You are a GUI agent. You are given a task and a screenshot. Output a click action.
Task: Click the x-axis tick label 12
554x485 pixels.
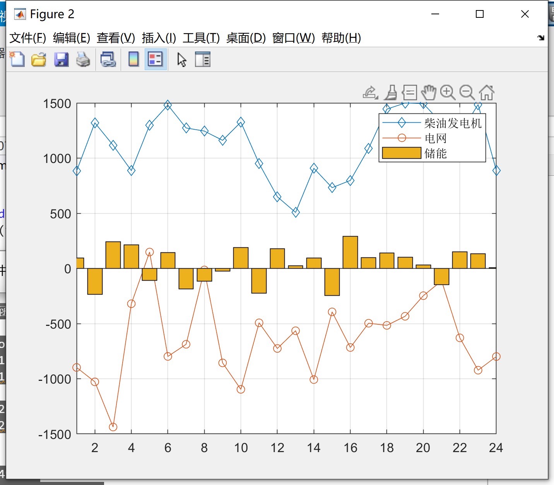pyautogui.click(x=277, y=448)
